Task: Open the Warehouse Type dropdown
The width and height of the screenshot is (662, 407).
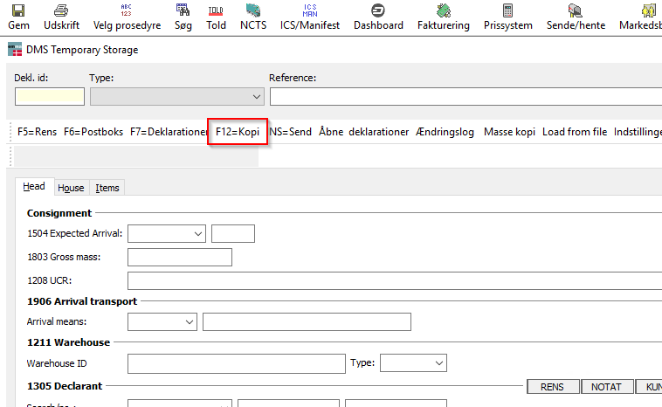Action: point(438,362)
